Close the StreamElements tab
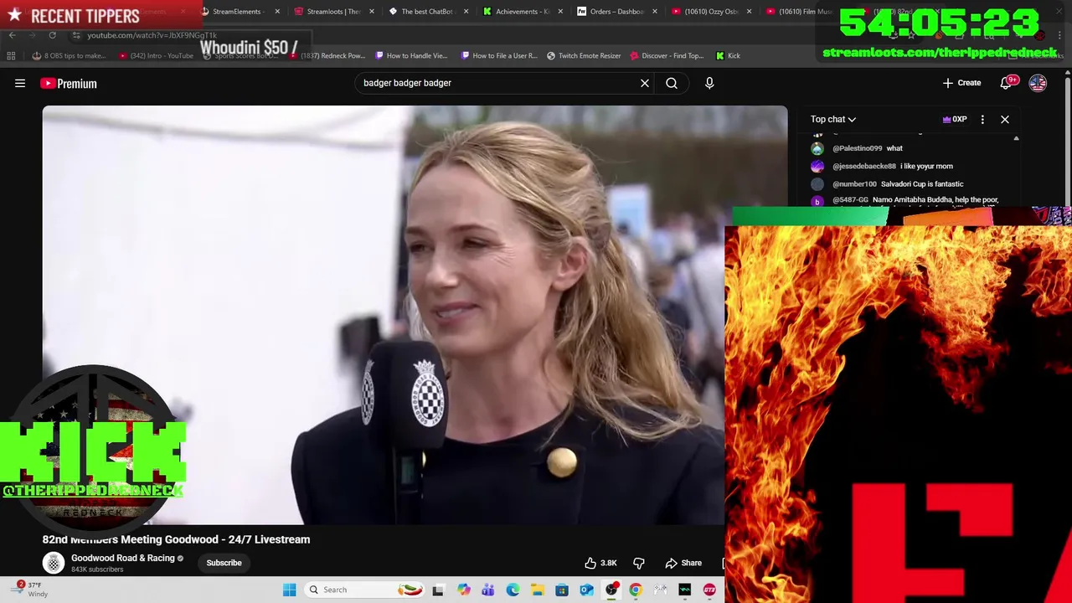1072x603 pixels. (x=277, y=12)
